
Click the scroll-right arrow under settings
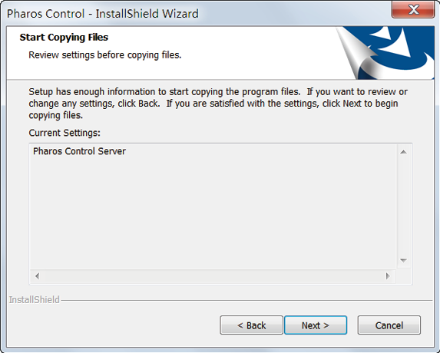click(x=388, y=276)
